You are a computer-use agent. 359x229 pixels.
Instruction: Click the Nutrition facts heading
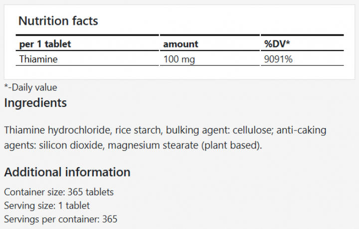[58, 21]
